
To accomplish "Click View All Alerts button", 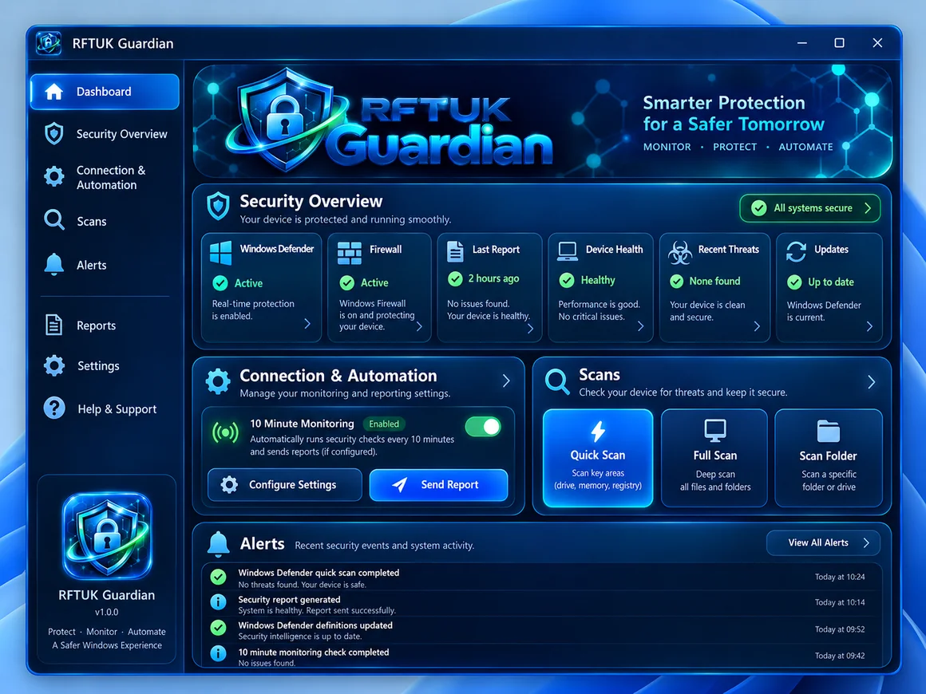I will click(x=823, y=543).
